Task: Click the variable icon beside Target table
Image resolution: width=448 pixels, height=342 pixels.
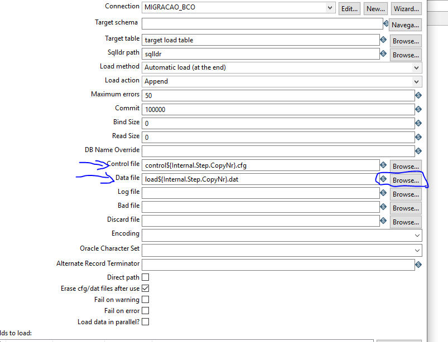Action: (x=384, y=40)
